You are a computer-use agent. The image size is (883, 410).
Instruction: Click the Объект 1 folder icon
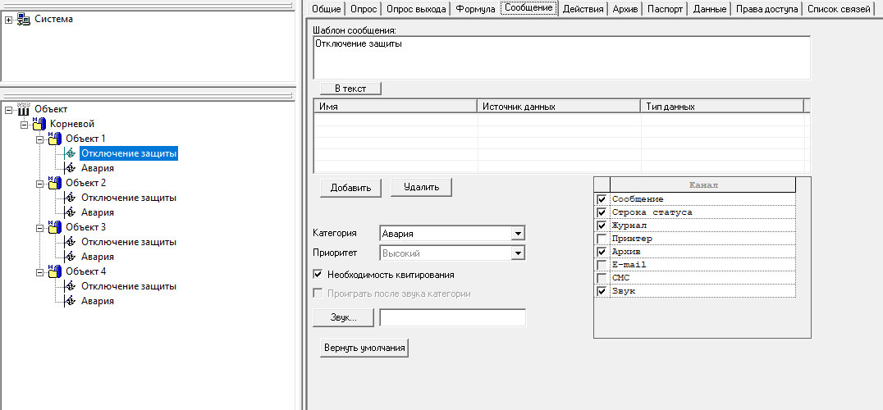(55, 139)
